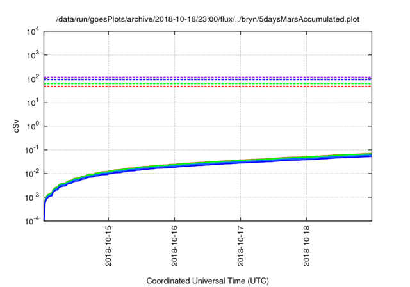Click the cSv y-axis label
Image resolution: width=410 pixels, height=287 pixels.
16,126
